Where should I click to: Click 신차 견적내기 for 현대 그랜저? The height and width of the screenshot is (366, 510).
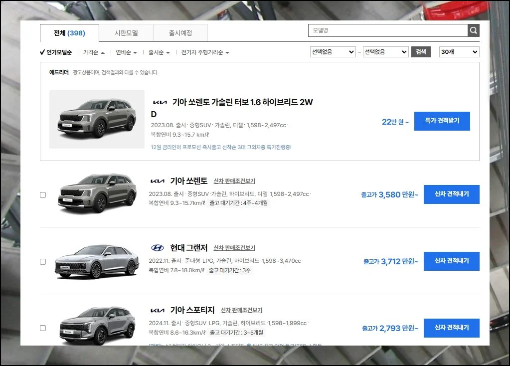451,261
